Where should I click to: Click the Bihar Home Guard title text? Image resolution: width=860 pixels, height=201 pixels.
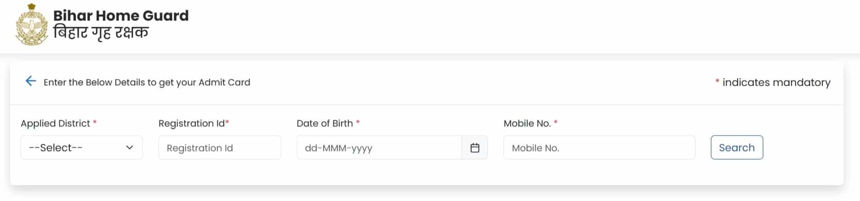pos(121,15)
